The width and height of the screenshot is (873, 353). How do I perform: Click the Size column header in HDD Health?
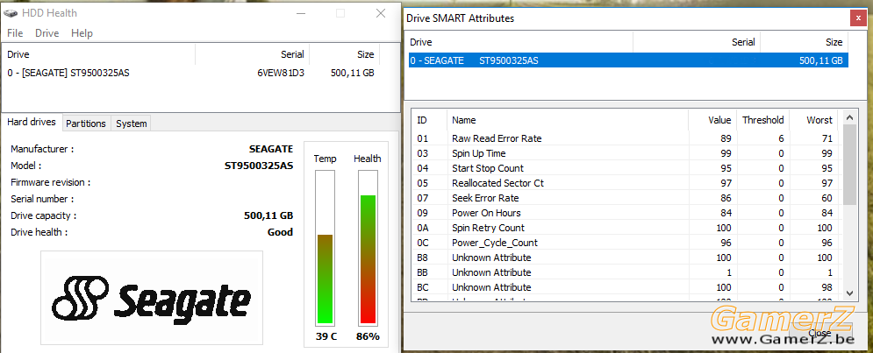pyautogui.click(x=345, y=54)
